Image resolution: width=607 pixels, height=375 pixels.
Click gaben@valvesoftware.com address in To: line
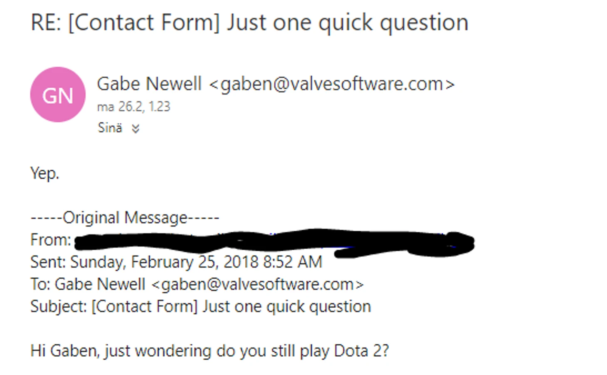click(x=257, y=284)
